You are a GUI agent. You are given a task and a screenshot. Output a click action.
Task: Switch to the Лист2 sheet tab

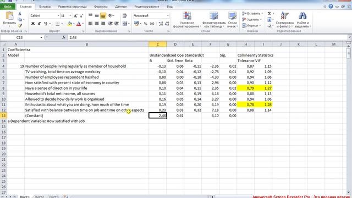(x=39, y=197)
